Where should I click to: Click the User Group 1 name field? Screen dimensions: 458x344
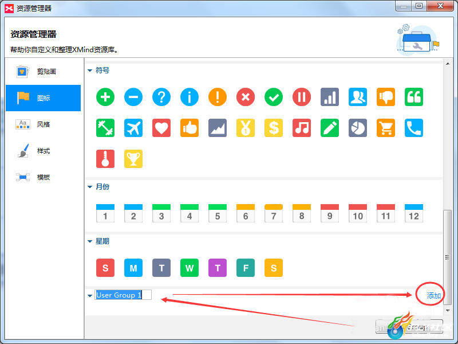tap(123, 295)
